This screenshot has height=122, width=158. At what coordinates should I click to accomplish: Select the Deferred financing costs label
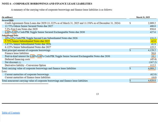click(17, 59)
